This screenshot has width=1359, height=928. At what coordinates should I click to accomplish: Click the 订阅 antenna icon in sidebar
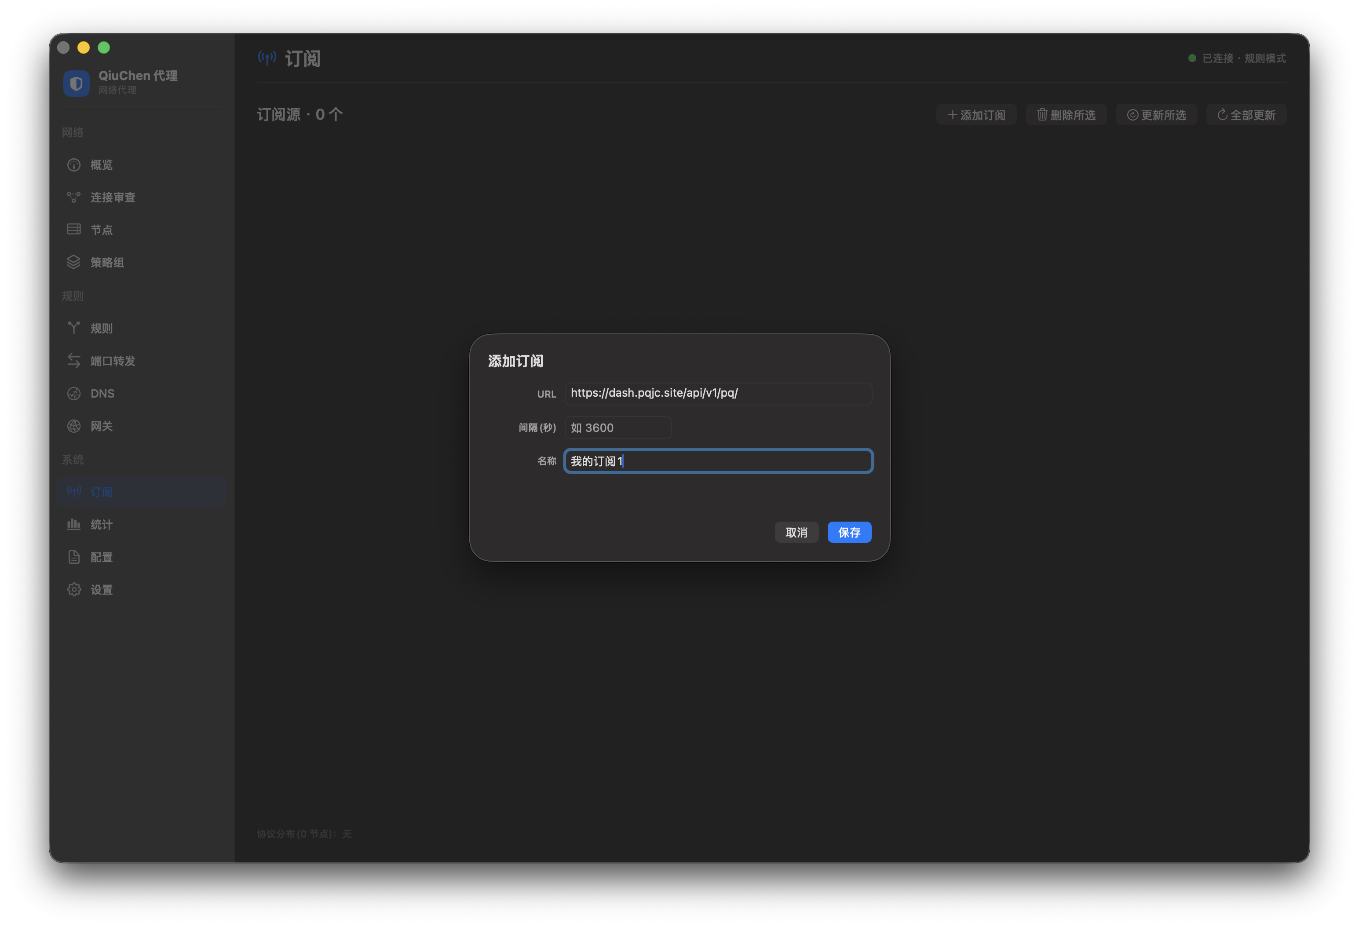pos(74,492)
